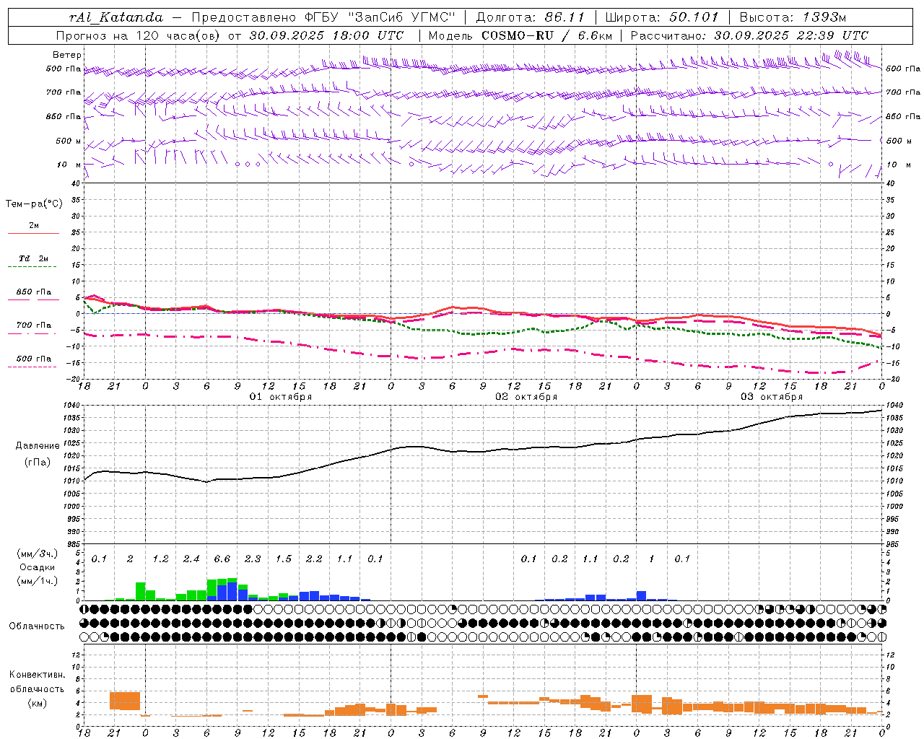Image resolution: width=924 pixels, height=739 pixels.
Task: Click the (км) unit under convective cloudiness
Action: (x=37, y=703)
